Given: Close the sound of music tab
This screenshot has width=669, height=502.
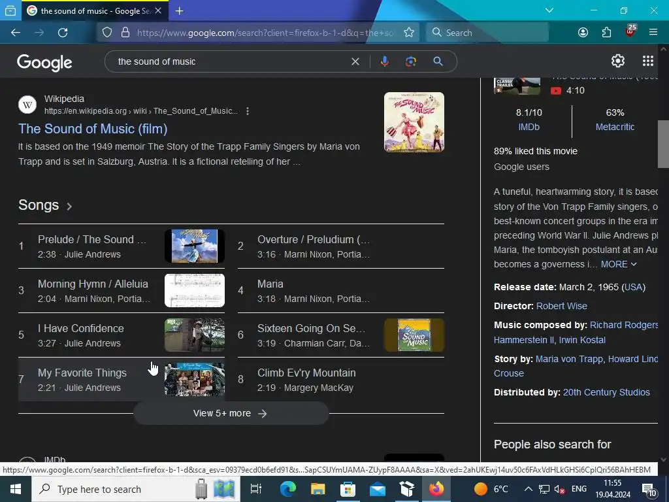Looking at the screenshot, I should 158,11.
